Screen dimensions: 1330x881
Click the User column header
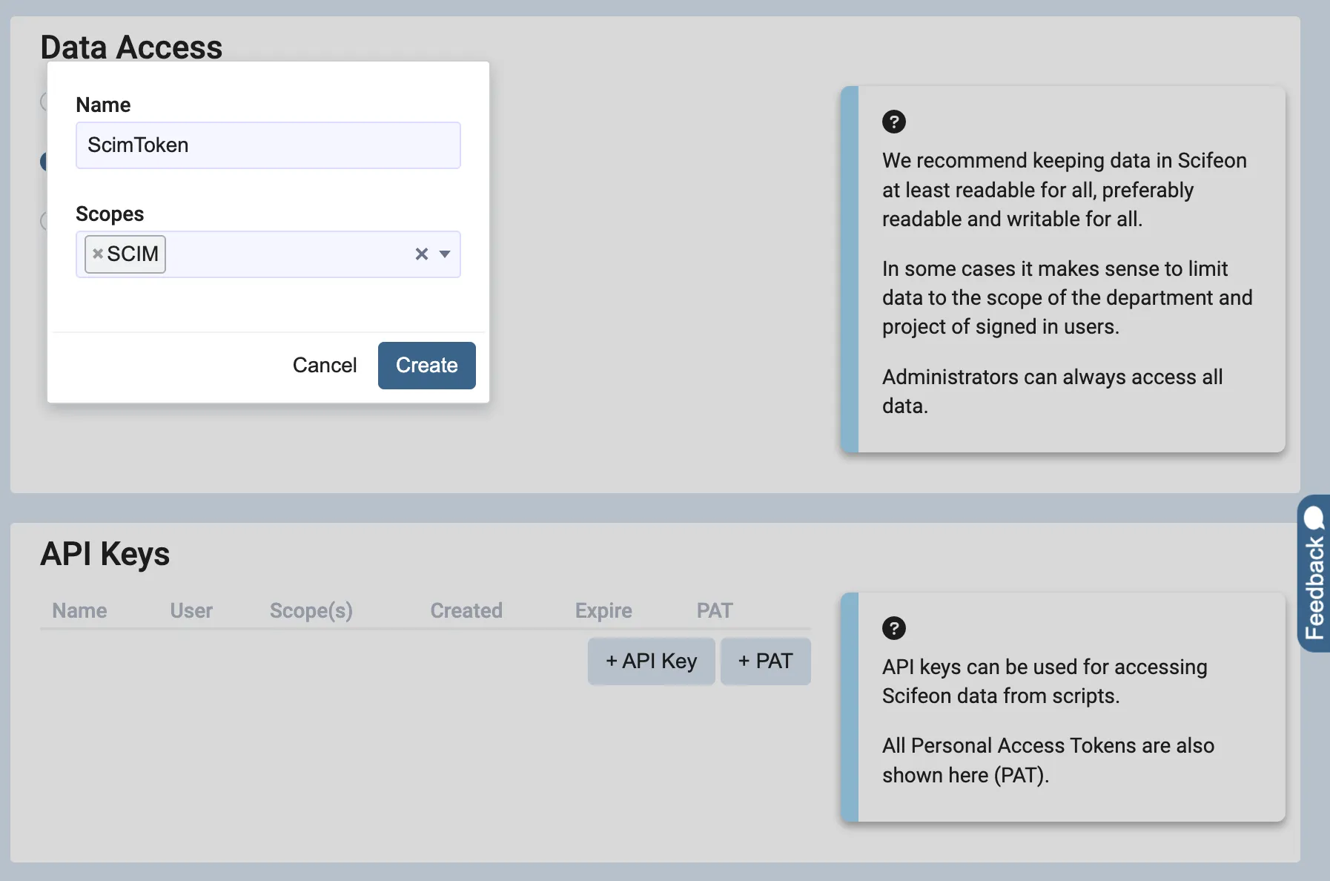click(x=191, y=610)
